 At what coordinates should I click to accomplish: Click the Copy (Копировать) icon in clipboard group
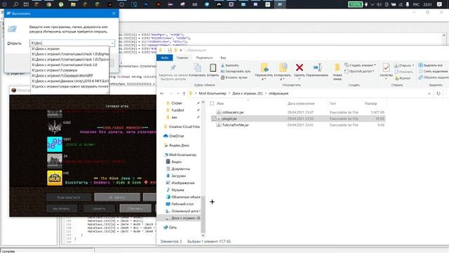point(197,67)
